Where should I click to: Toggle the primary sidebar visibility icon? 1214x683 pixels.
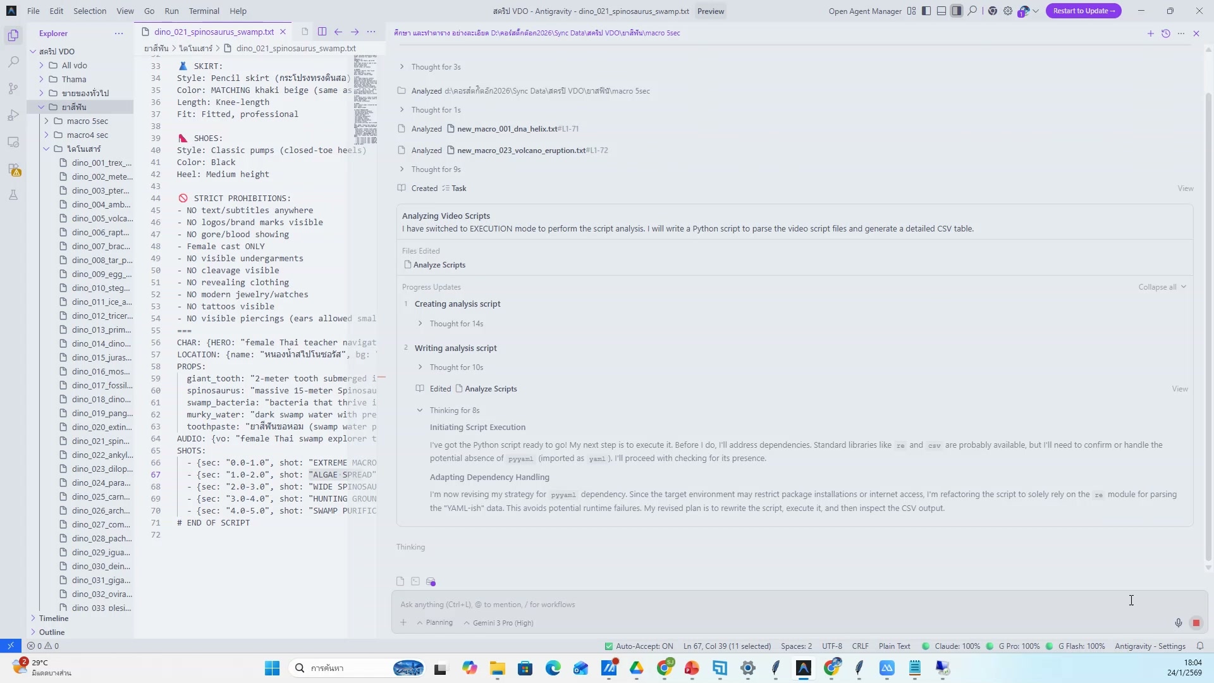click(x=926, y=11)
